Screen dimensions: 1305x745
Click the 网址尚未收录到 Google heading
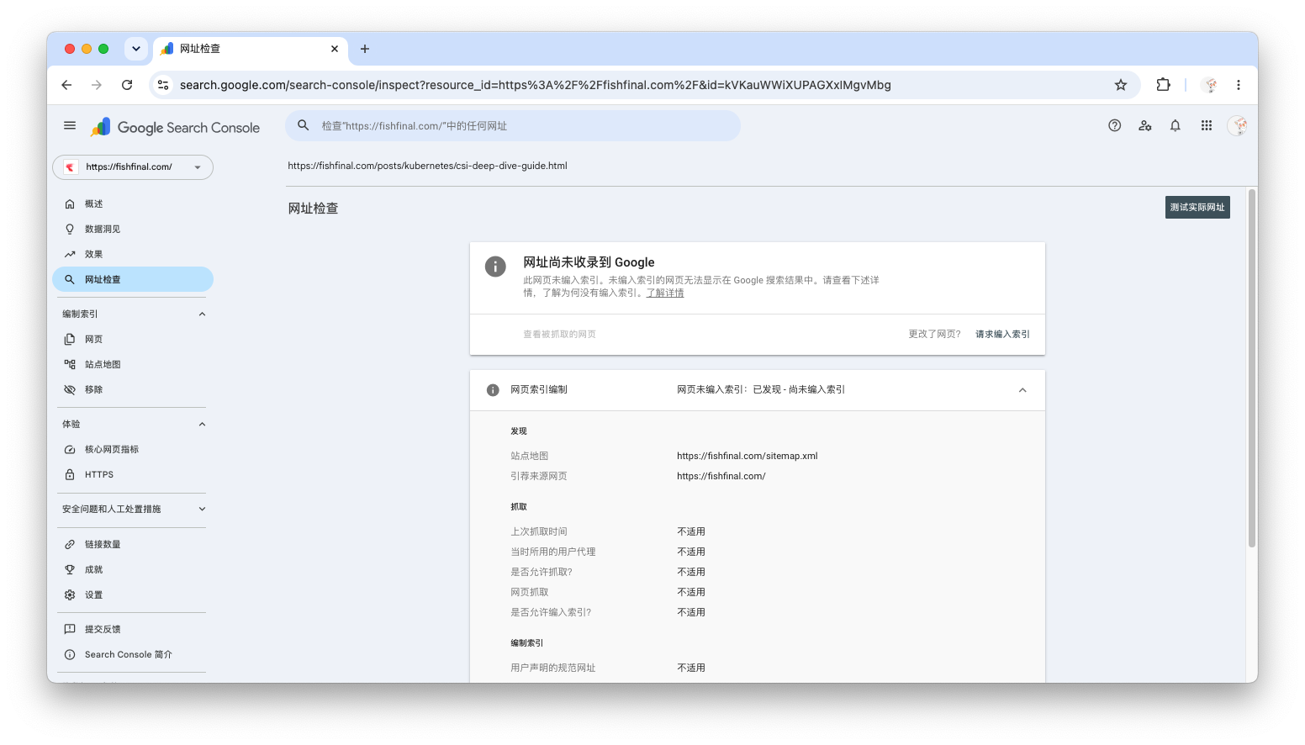(x=589, y=262)
